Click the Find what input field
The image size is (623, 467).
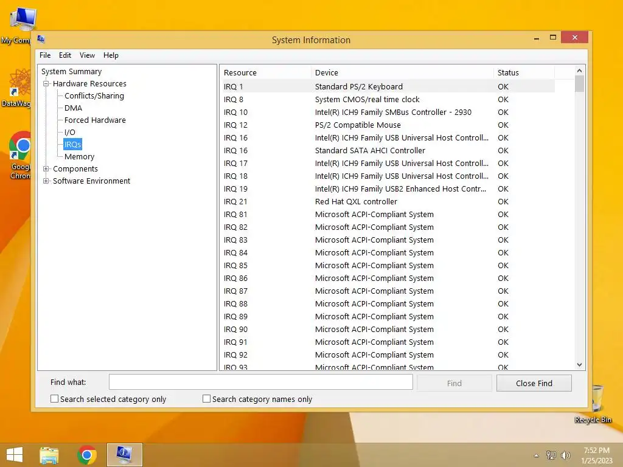tap(260, 382)
